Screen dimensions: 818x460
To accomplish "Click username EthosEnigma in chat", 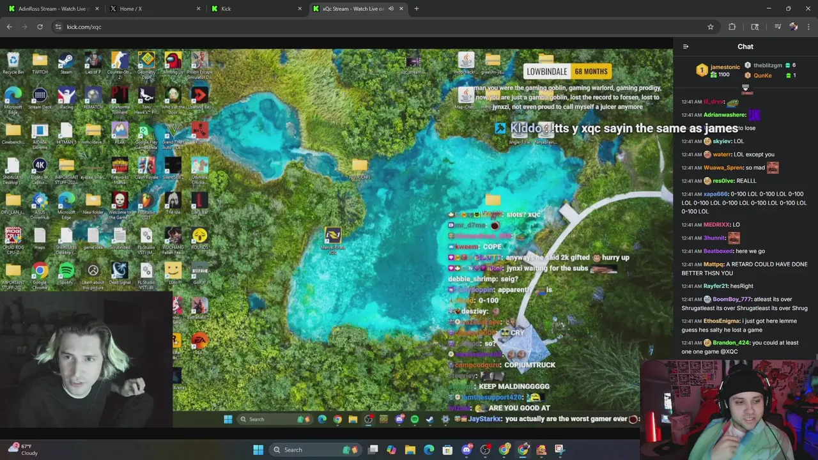I will tap(722, 321).
